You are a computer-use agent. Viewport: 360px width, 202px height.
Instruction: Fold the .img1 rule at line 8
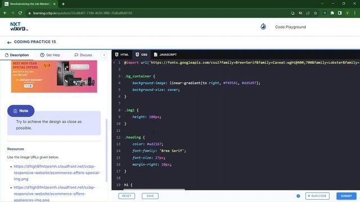(122, 110)
